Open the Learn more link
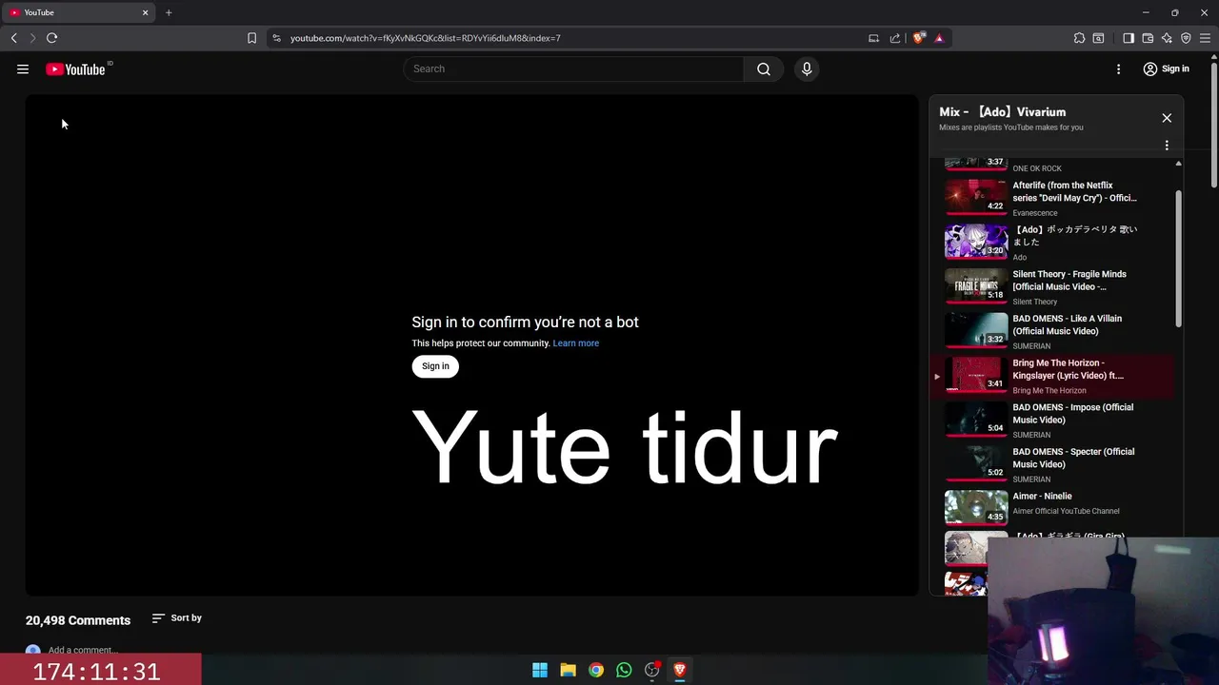1219x685 pixels. coord(576,343)
